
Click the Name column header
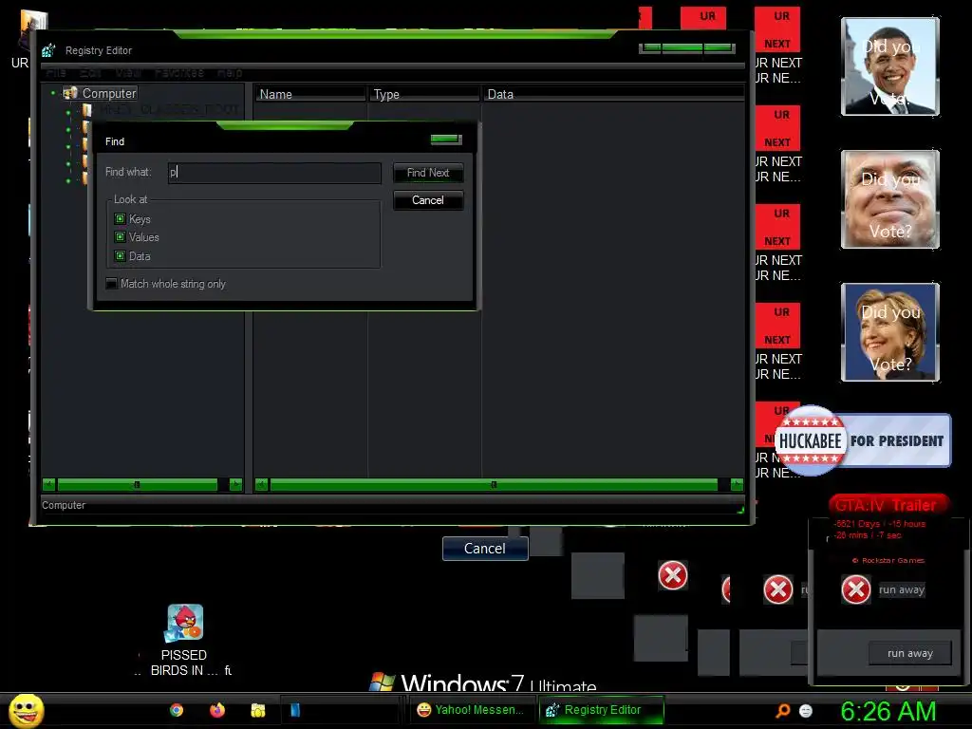(310, 94)
